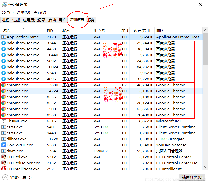The image size is (208, 184).
Task: Sort by the 内存(专用... column header
Action: tap(142, 31)
